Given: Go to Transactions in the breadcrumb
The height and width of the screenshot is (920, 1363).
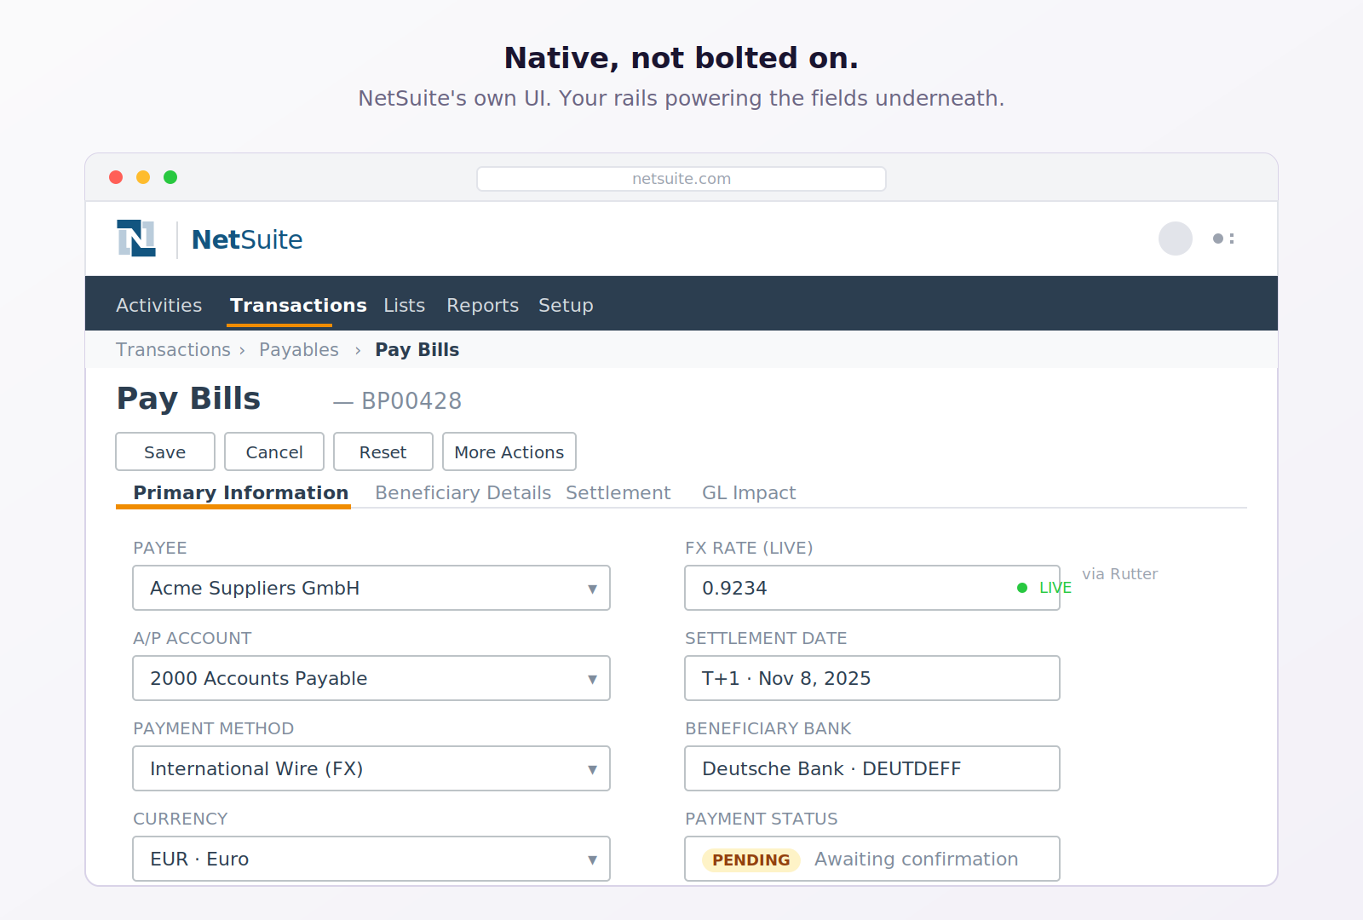Looking at the screenshot, I should coord(173,350).
